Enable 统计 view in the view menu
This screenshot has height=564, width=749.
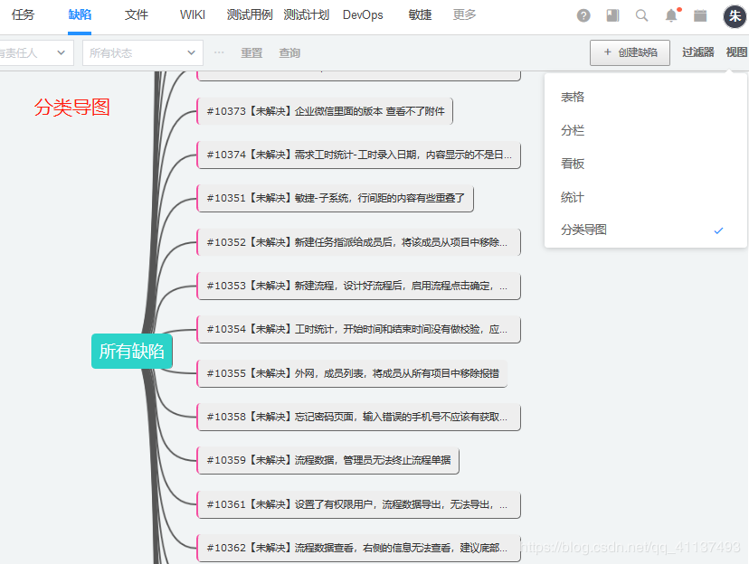pyautogui.click(x=571, y=197)
